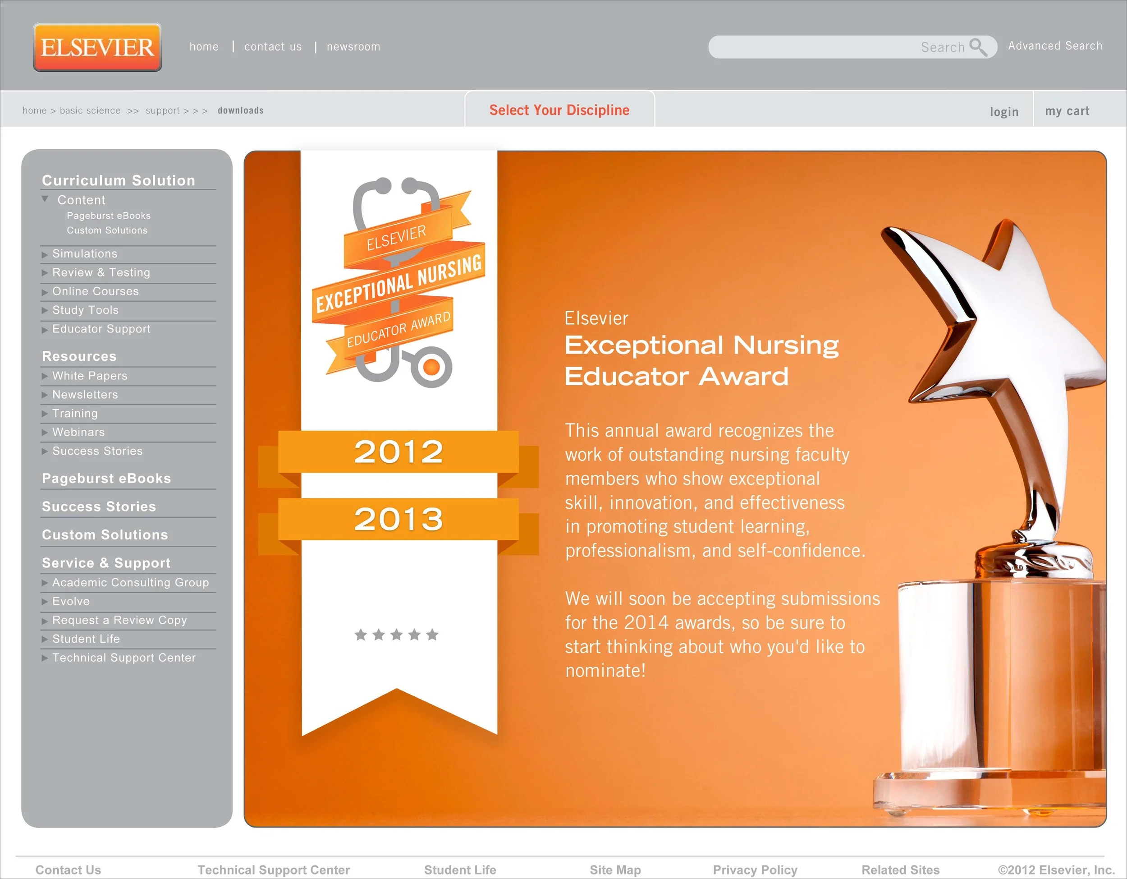Open the newsroom page
1127x879 pixels.
click(353, 46)
